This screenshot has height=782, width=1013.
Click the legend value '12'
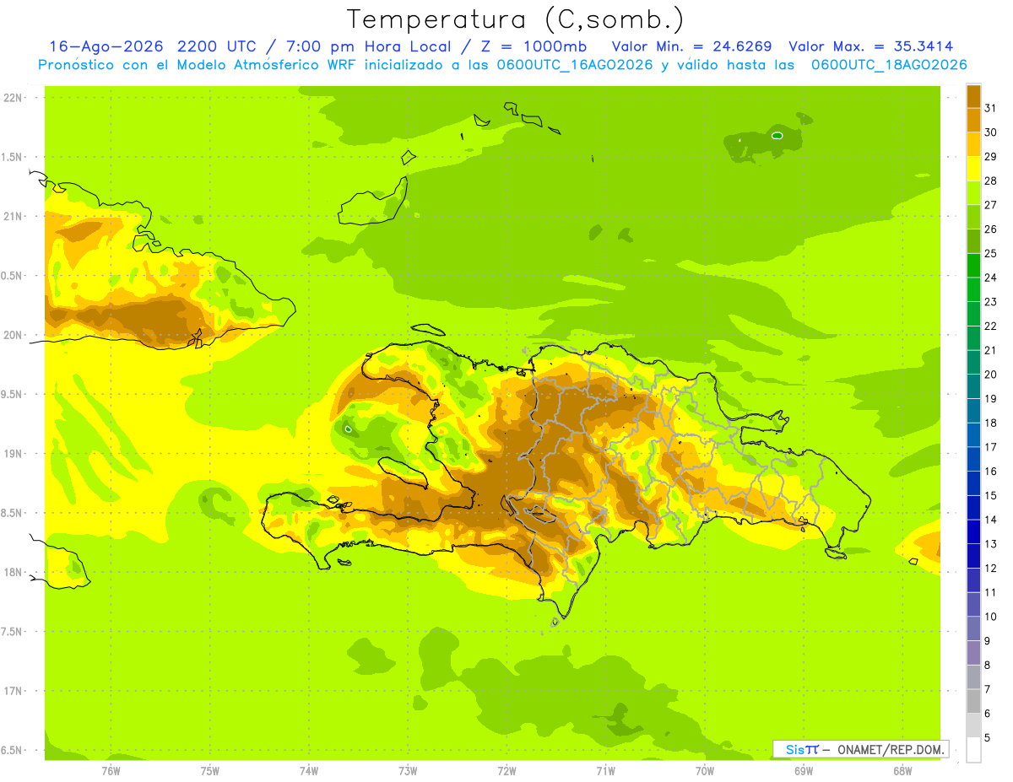991,569
